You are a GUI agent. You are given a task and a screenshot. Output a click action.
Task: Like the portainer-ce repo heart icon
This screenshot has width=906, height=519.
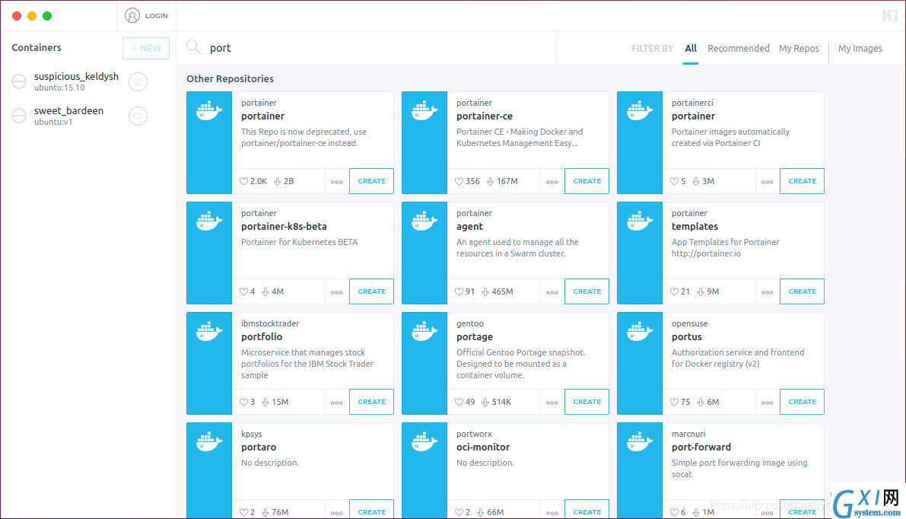[459, 181]
